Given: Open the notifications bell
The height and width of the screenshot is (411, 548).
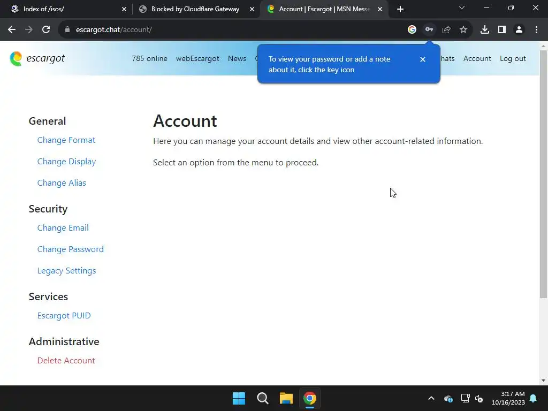Looking at the screenshot, I should tap(534, 398).
